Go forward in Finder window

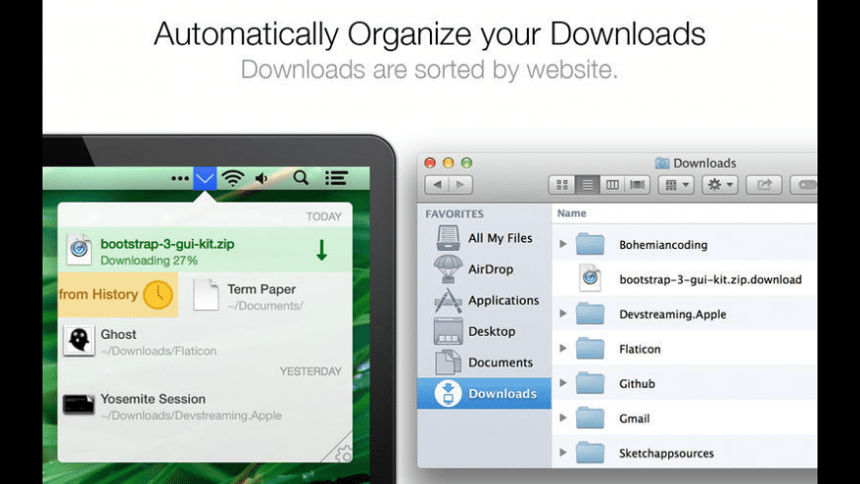461,185
